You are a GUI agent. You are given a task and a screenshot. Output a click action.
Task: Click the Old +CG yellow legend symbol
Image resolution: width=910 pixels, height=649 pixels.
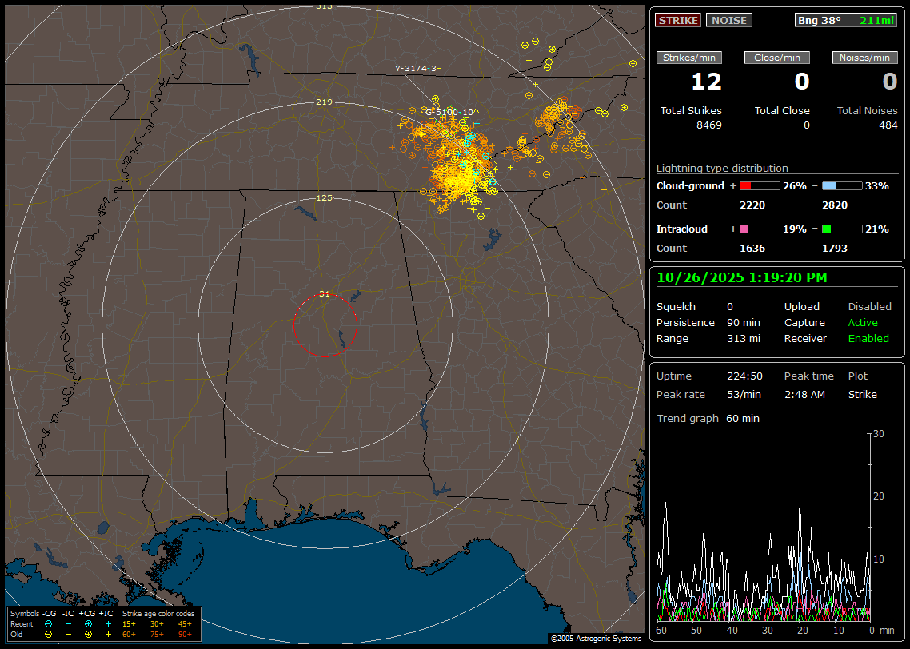(x=88, y=634)
